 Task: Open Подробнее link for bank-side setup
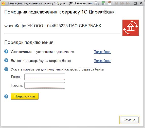[102, 61]
